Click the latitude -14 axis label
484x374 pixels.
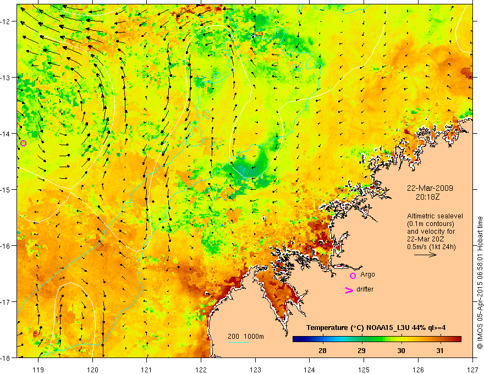coord(6,134)
